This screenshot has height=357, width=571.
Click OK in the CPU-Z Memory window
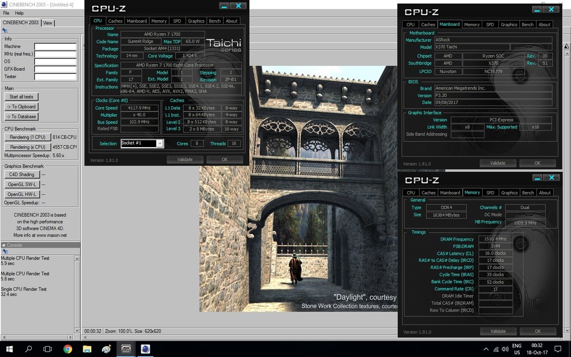click(x=538, y=332)
